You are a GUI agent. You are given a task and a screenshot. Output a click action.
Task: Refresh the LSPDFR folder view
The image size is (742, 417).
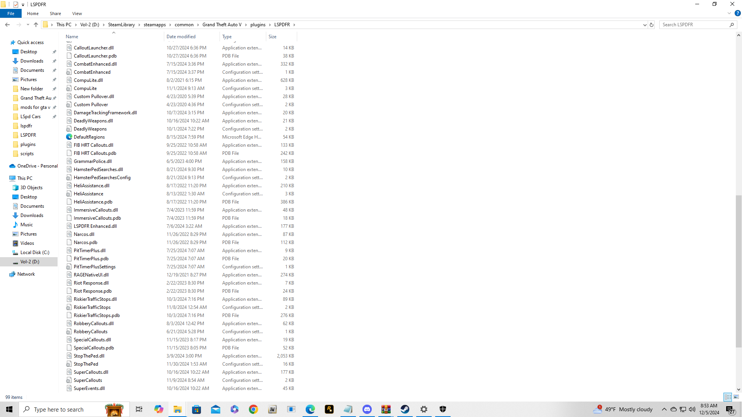[x=652, y=25]
